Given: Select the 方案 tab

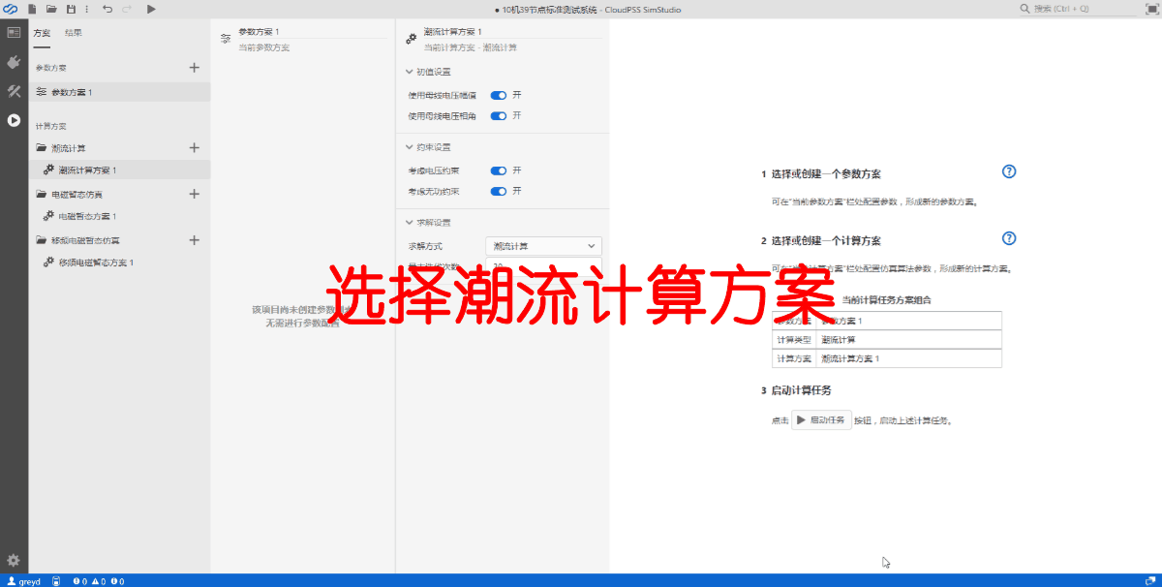Looking at the screenshot, I should point(41,32).
